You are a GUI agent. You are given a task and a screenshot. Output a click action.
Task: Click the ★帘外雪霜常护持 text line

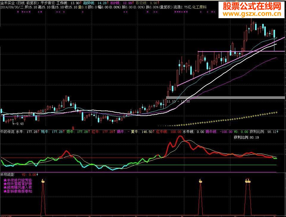pyautogui.click(x=18, y=184)
